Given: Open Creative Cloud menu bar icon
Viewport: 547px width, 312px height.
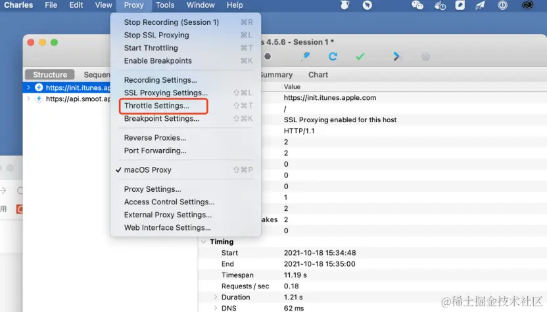Looking at the screenshot, I should click(x=527, y=5).
